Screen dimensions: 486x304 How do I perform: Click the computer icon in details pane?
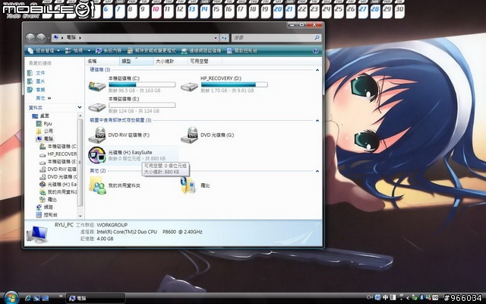click(37, 234)
